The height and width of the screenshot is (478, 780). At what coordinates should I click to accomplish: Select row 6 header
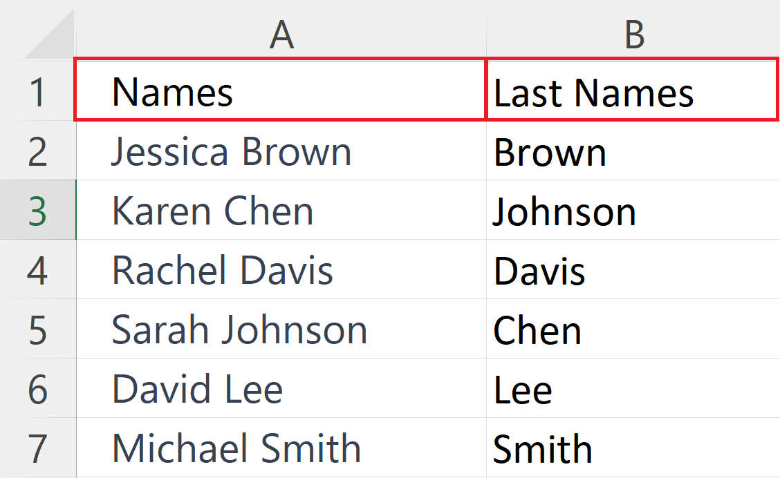pyautogui.click(x=38, y=388)
